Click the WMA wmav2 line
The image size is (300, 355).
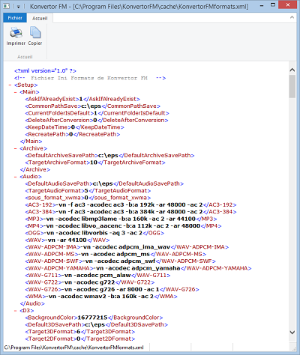click(x=101, y=297)
